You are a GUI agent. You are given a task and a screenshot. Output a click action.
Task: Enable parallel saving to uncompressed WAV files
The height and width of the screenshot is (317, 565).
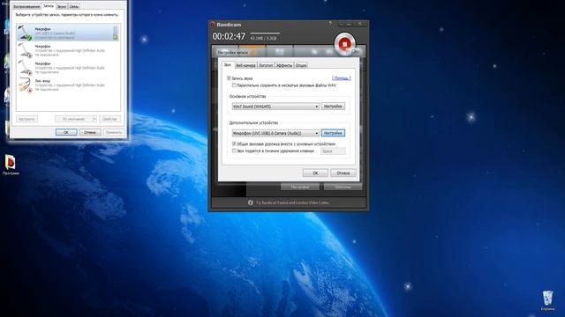click(x=234, y=85)
